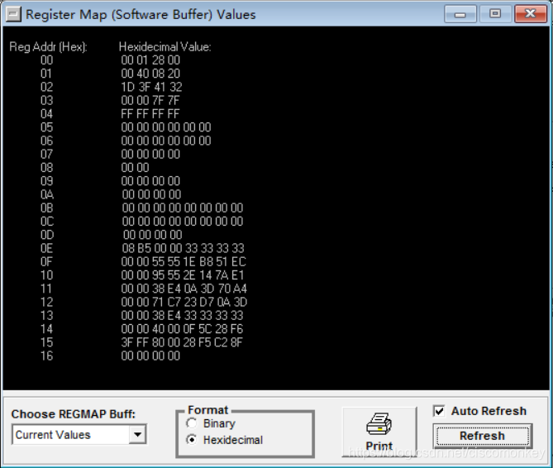Click the 'Reg Addr (Hex):' column header

pos(48,47)
